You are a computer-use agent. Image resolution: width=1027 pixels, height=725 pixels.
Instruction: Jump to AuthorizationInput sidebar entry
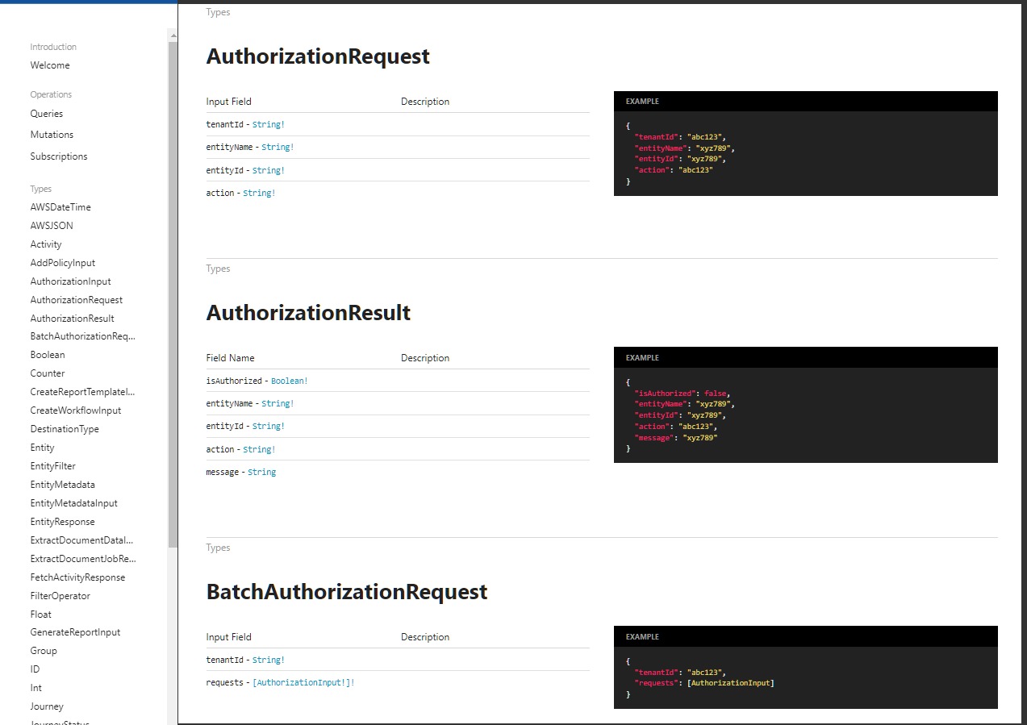click(x=70, y=281)
